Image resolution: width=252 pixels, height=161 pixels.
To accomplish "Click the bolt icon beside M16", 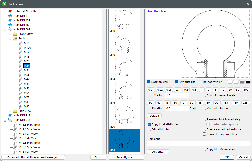I will coord(20,57).
